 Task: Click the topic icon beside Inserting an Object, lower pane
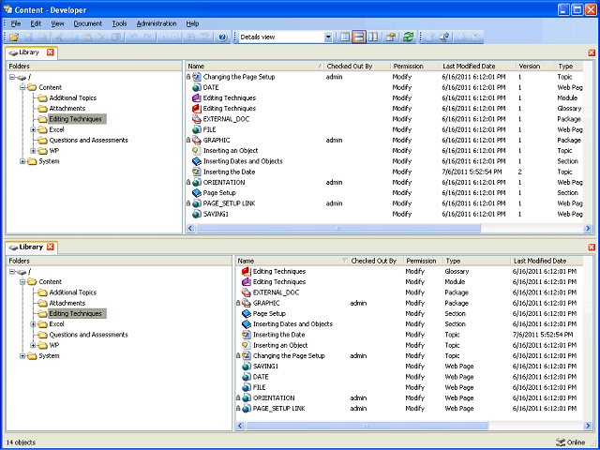pyautogui.click(x=247, y=345)
